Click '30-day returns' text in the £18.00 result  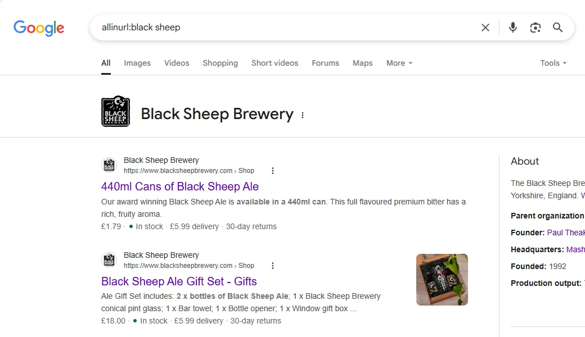click(255, 321)
